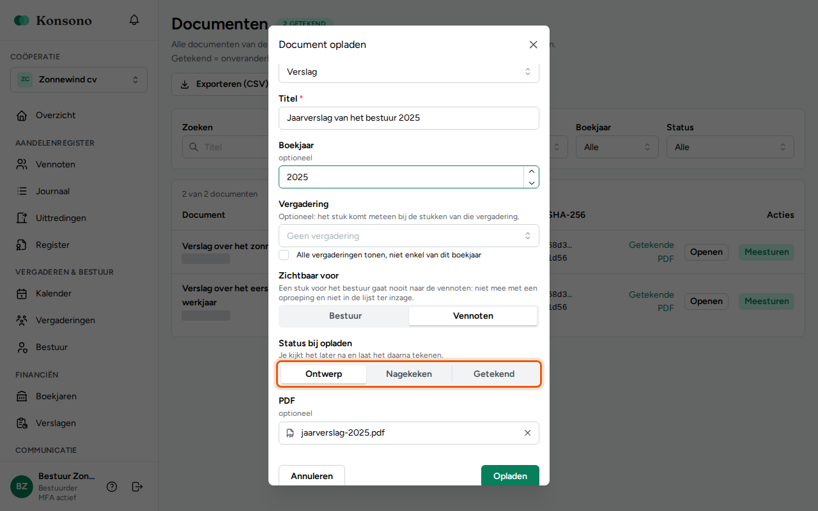The width and height of the screenshot is (818, 511).
Task: Choose Getekend as upload status
Action: (494, 374)
